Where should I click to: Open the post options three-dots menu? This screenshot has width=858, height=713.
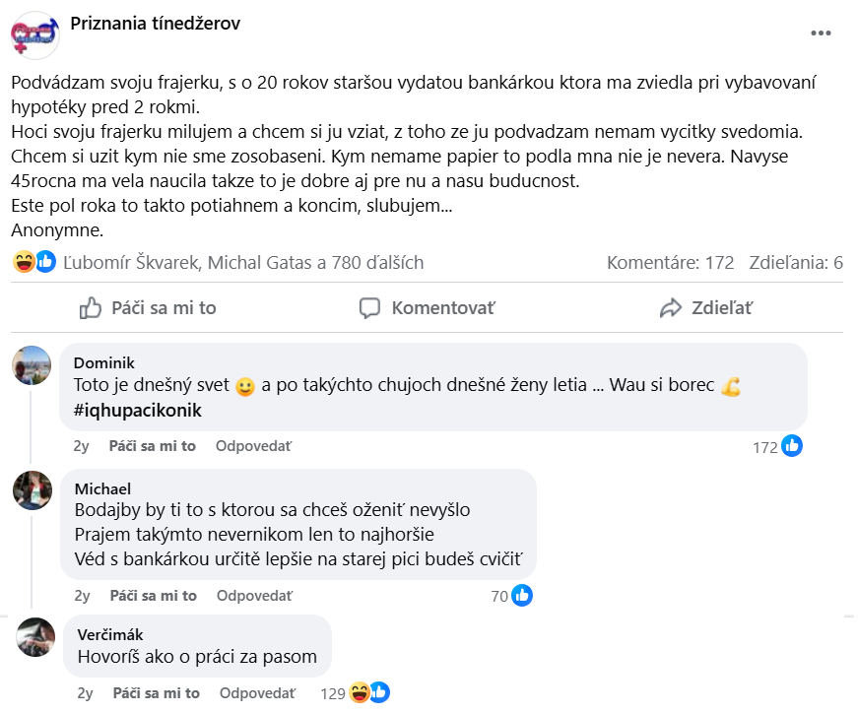click(821, 33)
